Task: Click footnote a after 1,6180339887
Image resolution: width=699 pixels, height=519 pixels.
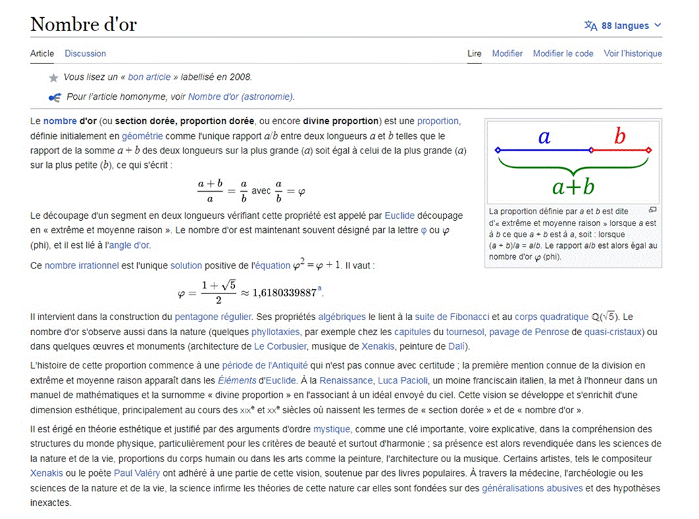Action: (x=320, y=289)
